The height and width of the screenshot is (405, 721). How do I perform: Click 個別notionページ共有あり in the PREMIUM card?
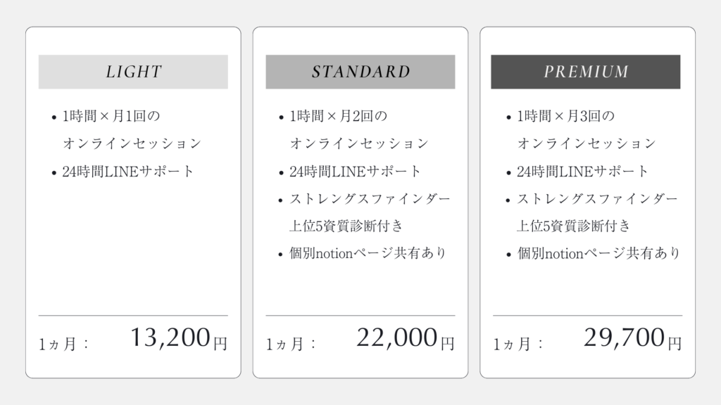[x=598, y=254]
